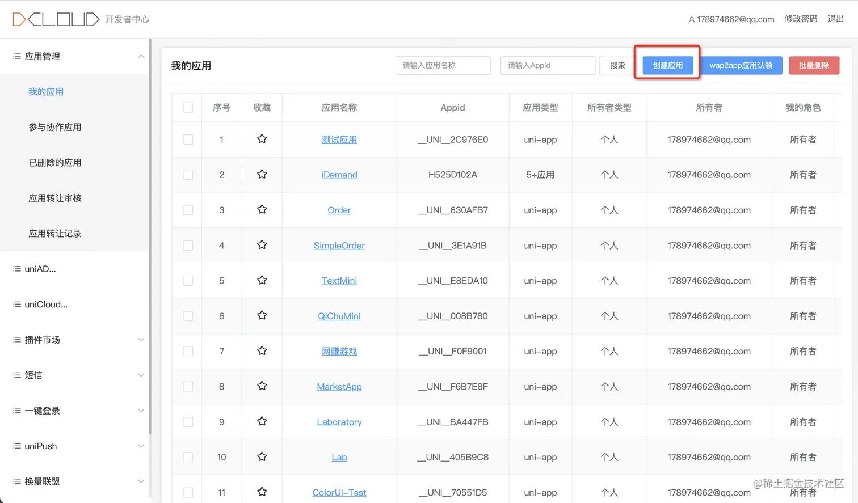858x503 pixels.
Task: Check the box for 测试应用 row
Action: 188,140
